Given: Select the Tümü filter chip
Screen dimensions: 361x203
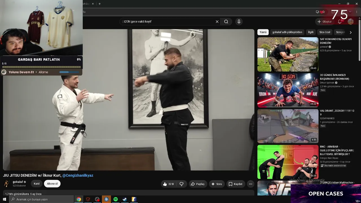Looking at the screenshot, I should pos(263,32).
